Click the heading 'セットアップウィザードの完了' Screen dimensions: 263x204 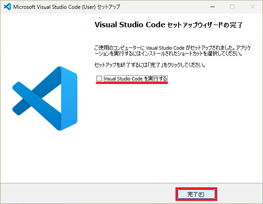coord(205,25)
